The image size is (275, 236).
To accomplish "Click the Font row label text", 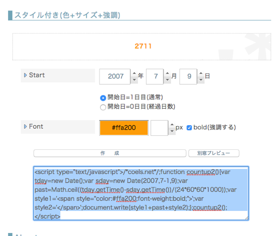I will tap(36, 127).
